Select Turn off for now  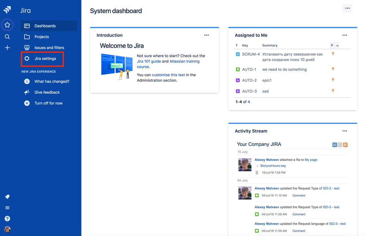pyautogui.click(x=49, y=103)
